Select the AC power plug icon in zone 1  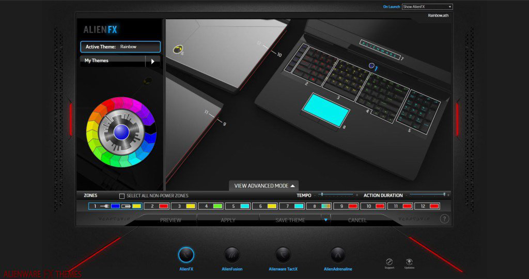[105, 206]
